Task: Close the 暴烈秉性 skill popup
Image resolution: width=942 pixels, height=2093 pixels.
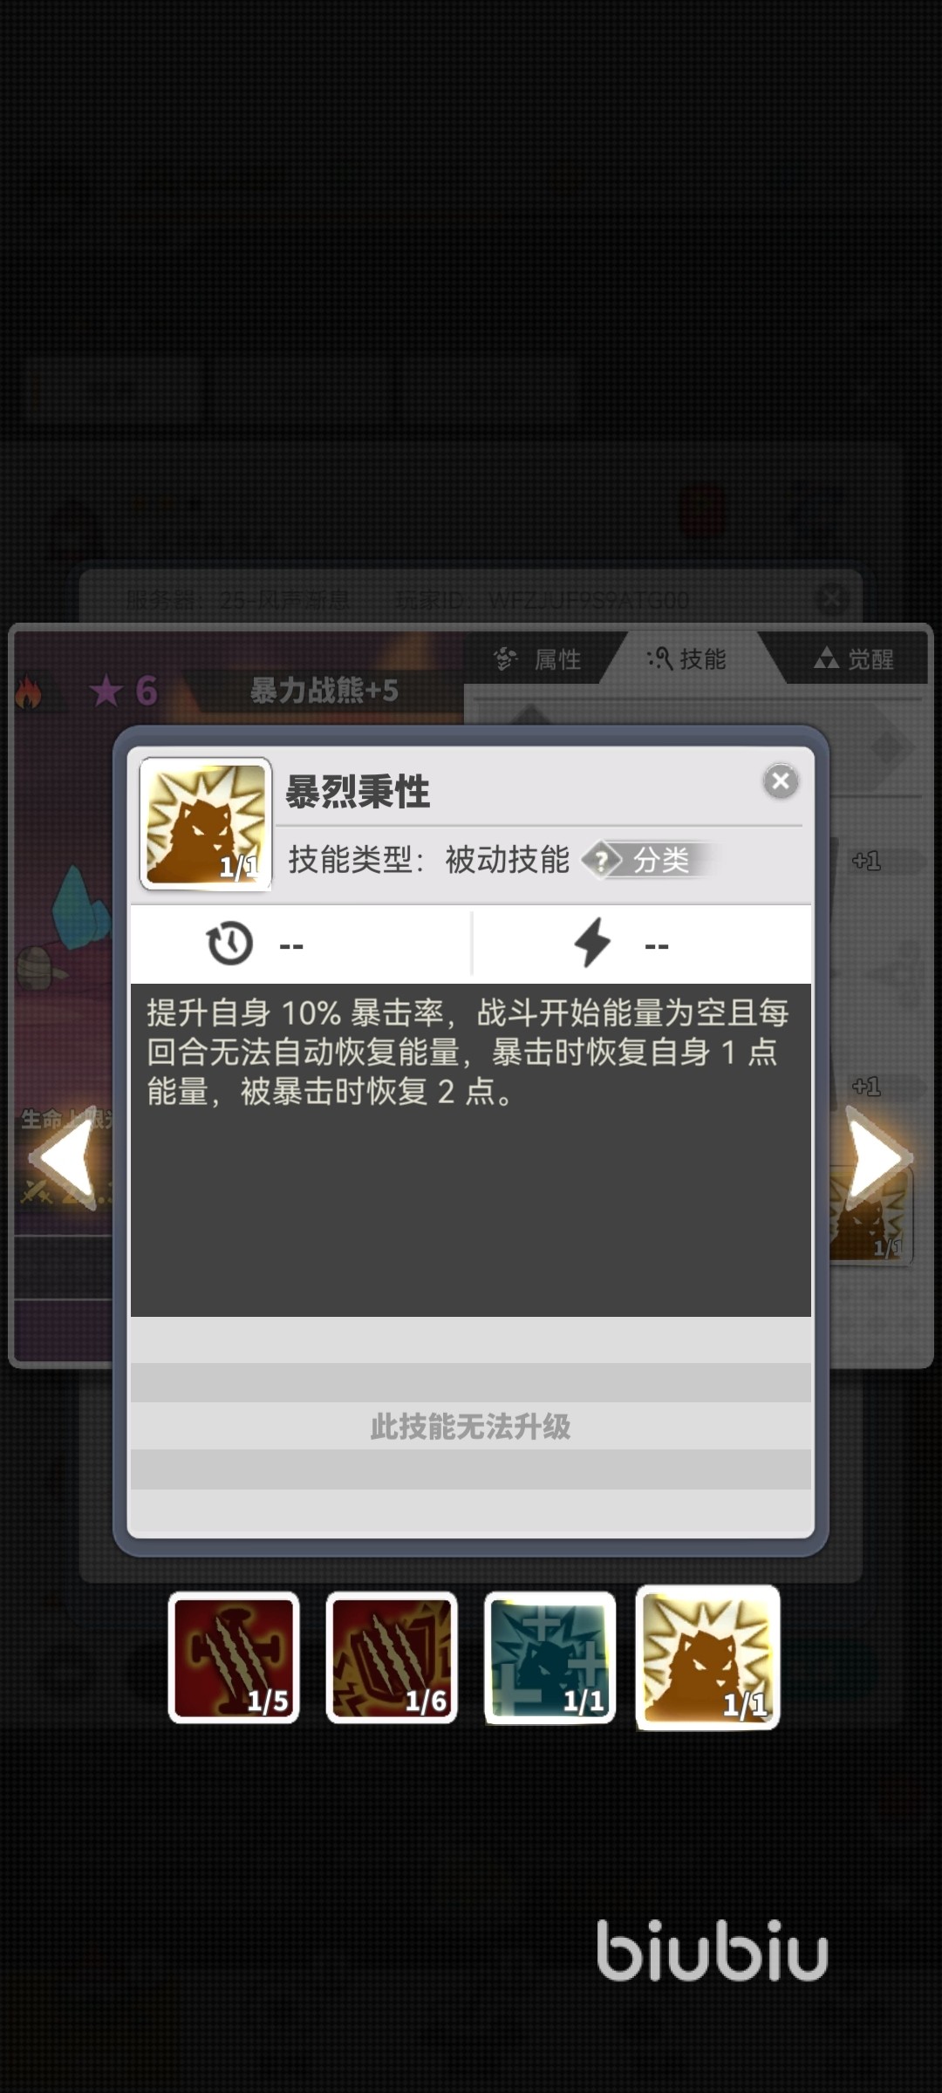Action: point(781,781)
